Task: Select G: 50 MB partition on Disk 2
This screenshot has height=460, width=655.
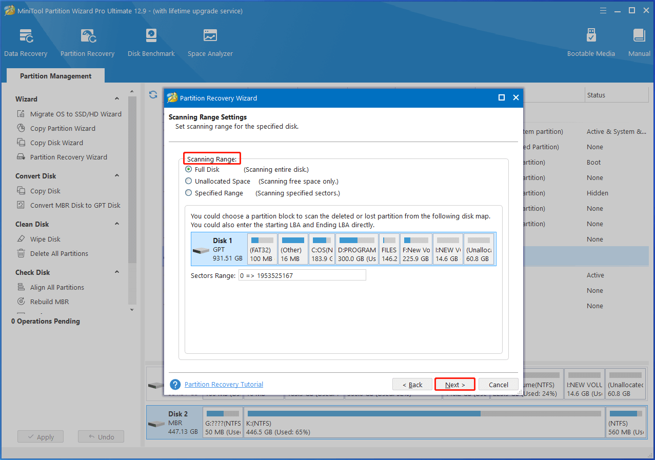Action: point(223,423)
